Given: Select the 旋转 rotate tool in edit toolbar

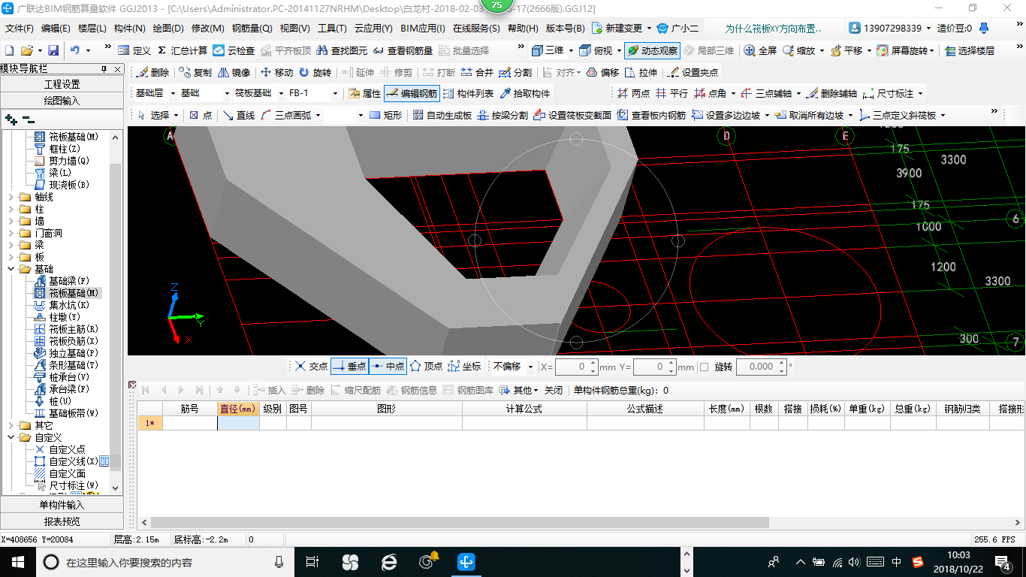Looking at the screenshot, I should [315, 73].
